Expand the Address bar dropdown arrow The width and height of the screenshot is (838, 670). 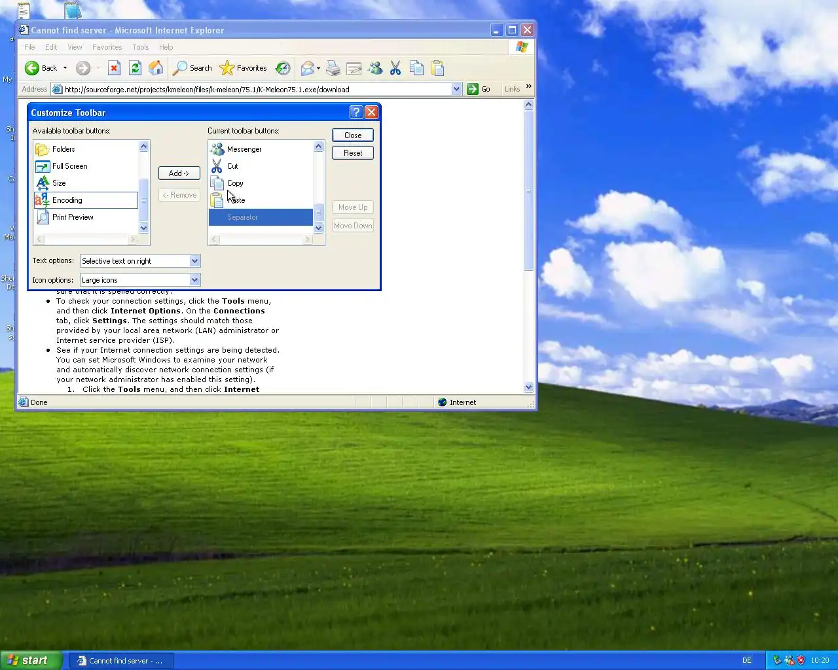coord(456,90)
